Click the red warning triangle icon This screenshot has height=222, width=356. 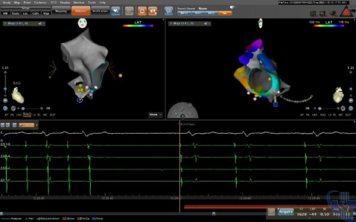pos(347,12)
